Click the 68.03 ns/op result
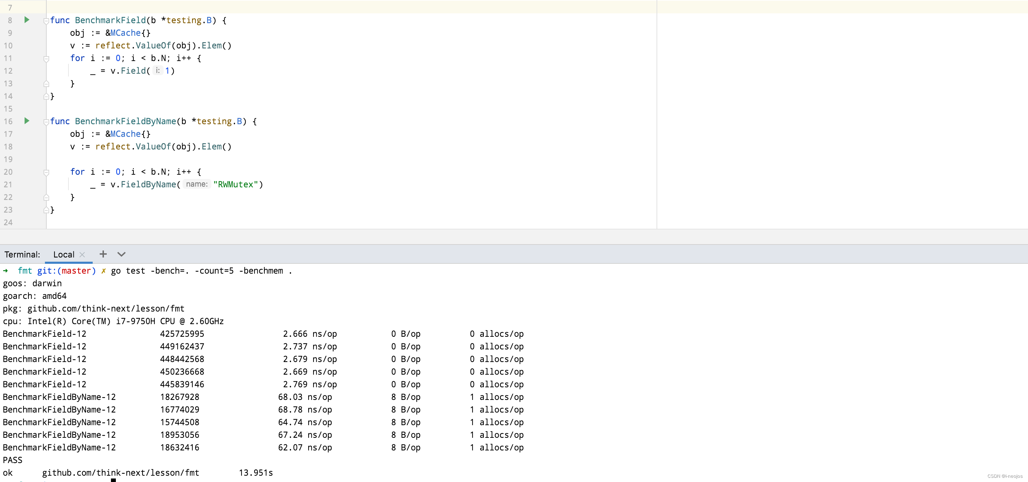Image resolution: width=1028 pixels, height=482 pixels. [305, 397]
